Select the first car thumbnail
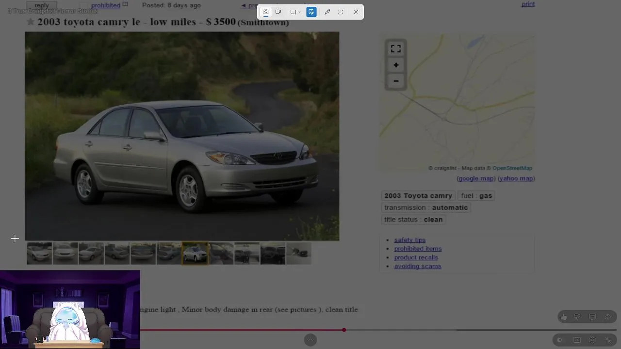 39,254
